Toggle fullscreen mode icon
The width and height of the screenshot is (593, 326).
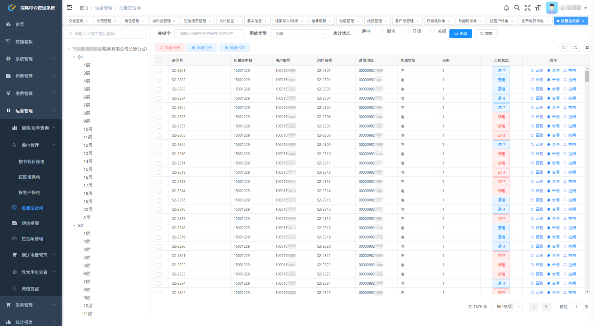point(527,8)
